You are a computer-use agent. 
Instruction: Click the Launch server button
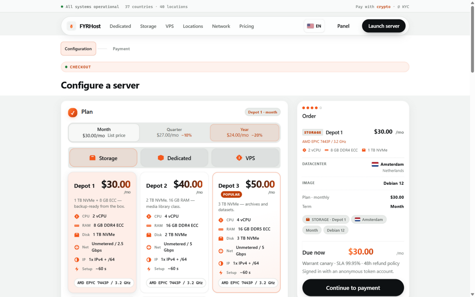point(384,26)
